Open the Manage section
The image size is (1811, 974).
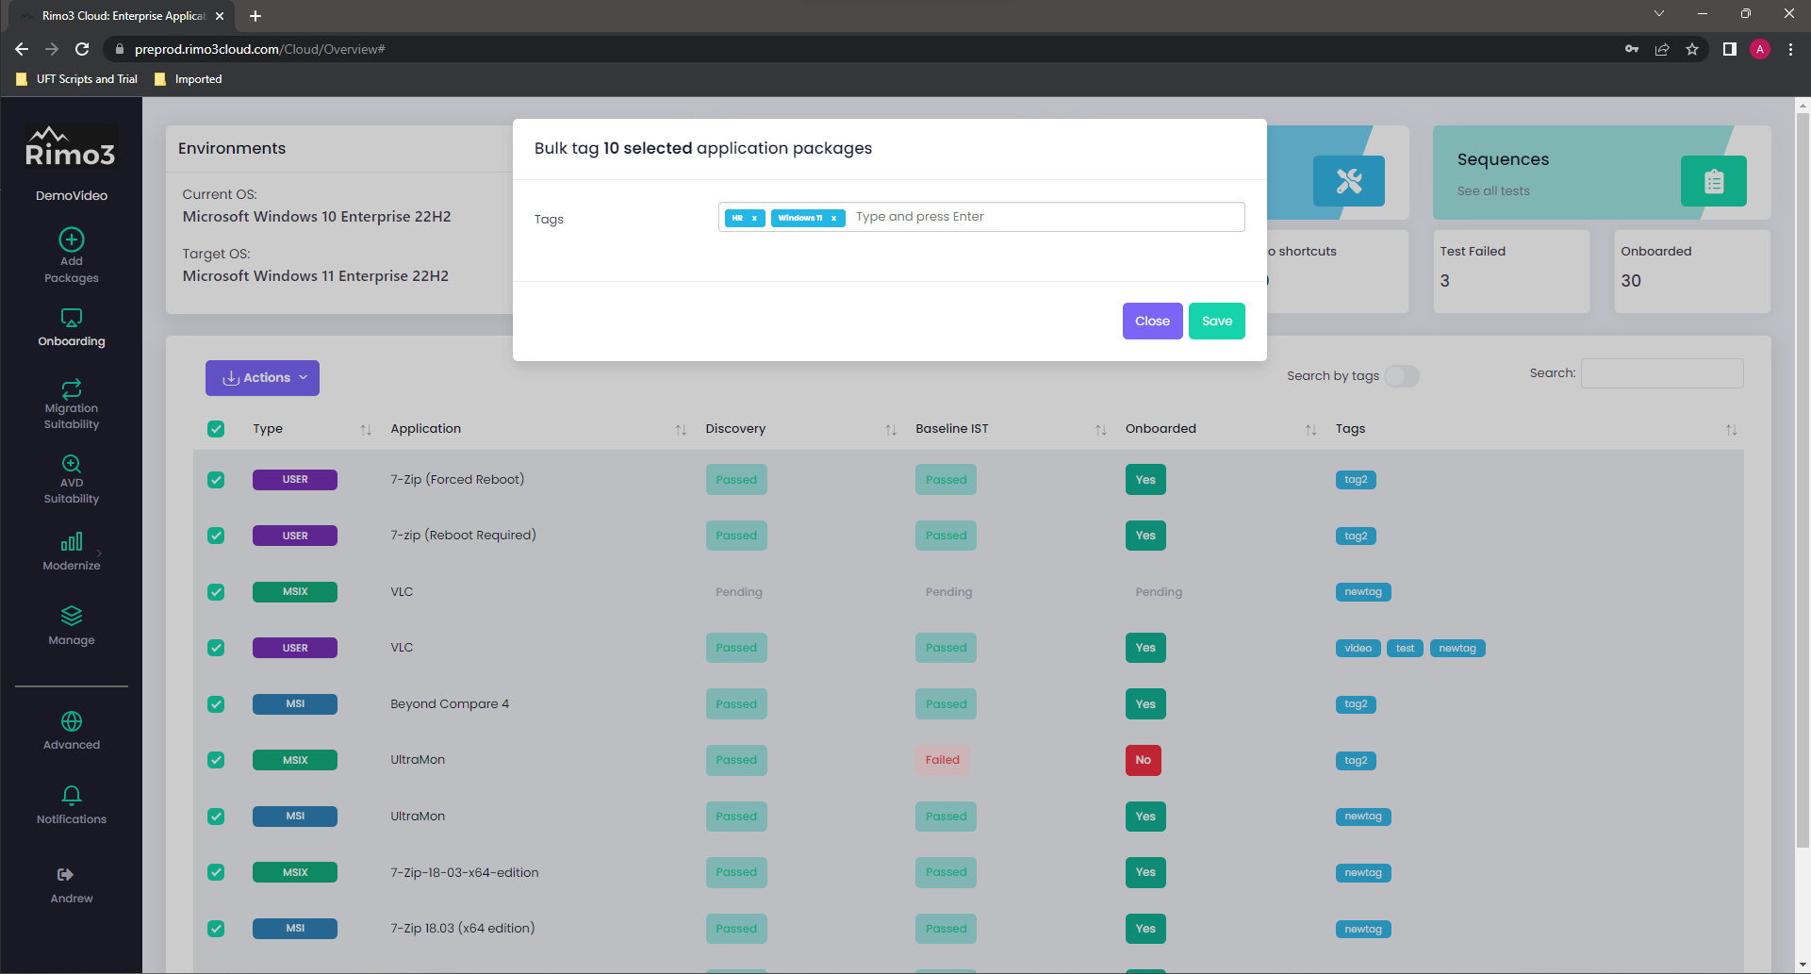point(72,626)
